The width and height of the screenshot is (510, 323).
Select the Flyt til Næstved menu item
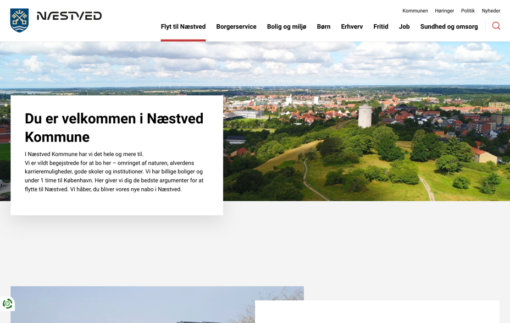pyautogui.click(x=183, y=26)
